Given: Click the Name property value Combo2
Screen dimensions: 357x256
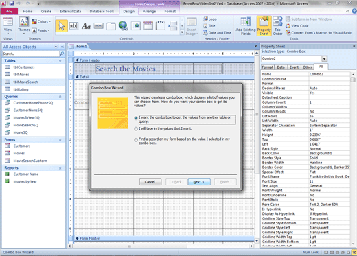Looking at the screenshot, I should tap(330, 74).
